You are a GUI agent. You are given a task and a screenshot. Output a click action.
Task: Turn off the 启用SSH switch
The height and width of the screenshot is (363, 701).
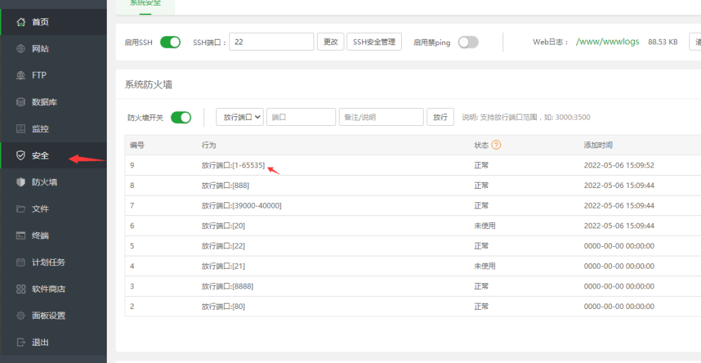170,42
